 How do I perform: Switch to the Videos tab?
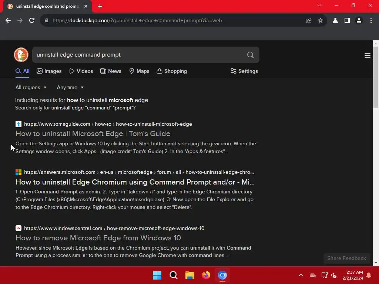click(x=81, y=71)
